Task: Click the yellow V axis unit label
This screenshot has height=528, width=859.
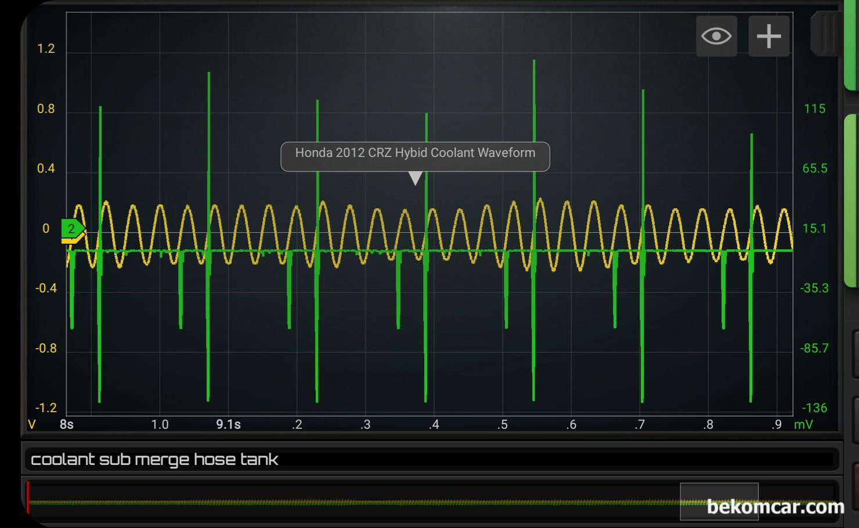Action: (x=32, y=425)
